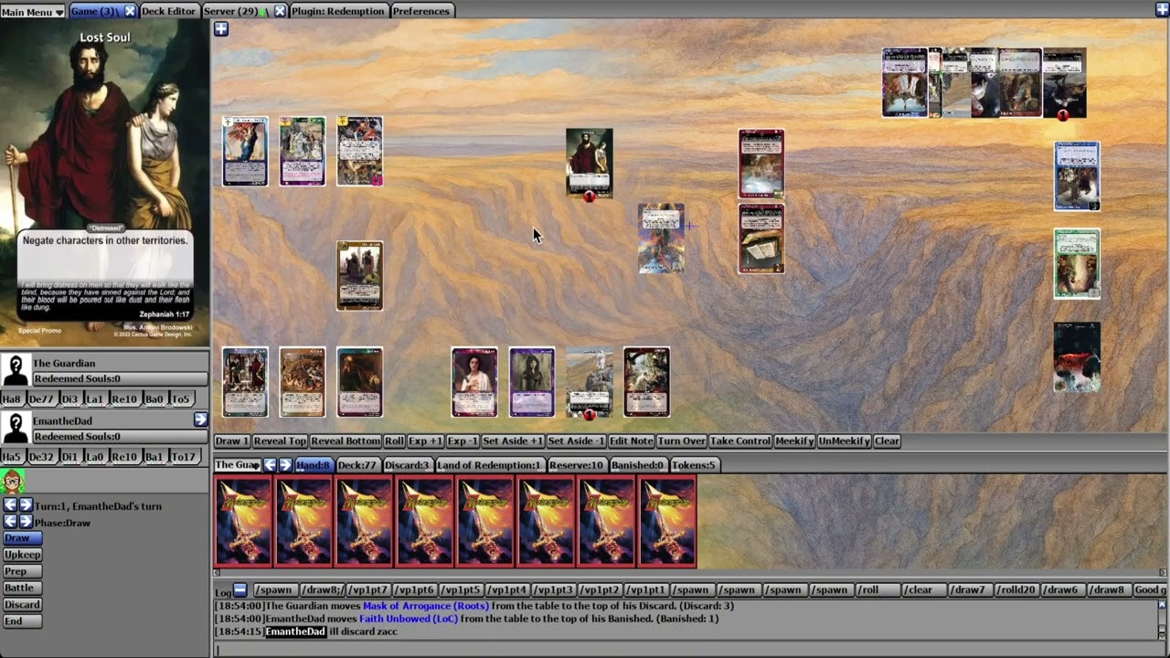Viewport: 1170px width, 658px height.
Task: Close the Server (29) tab with its X
Action: [280, 11]
